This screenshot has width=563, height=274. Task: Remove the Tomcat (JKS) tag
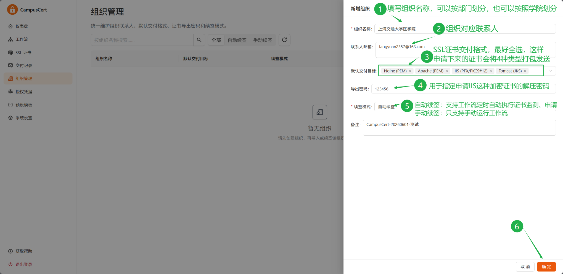click(x=525, y=71)
